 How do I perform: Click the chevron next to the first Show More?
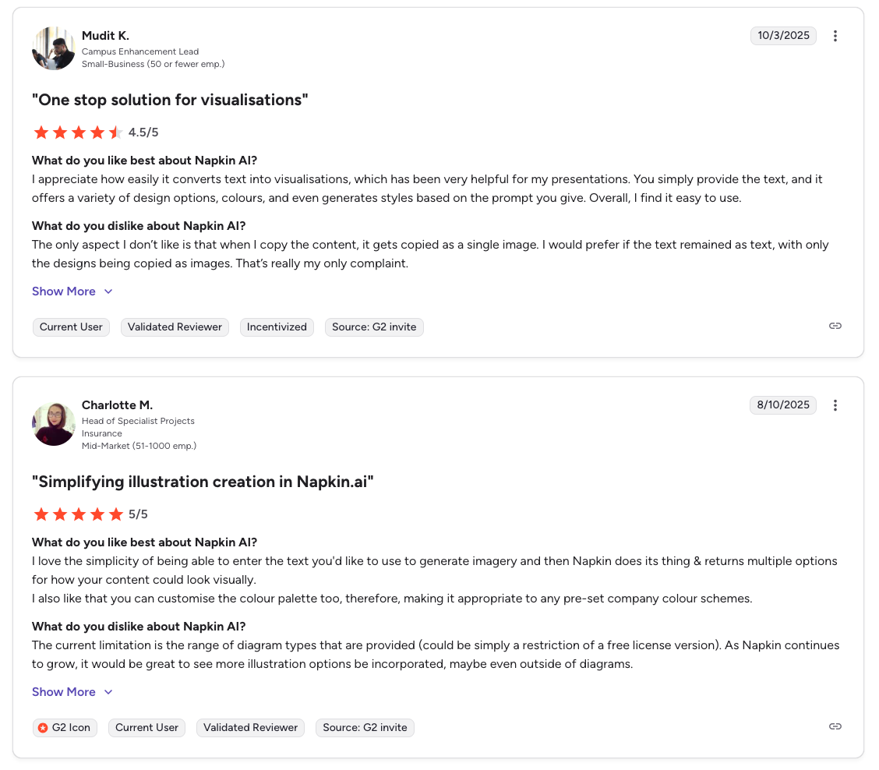(x=108, y=291)
